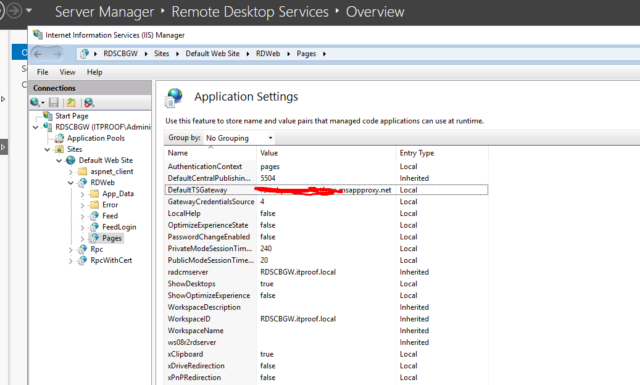The image size is (640, 385).
Task: Open the Server Manager navigation history dropdown
Action: coord(29,10)
